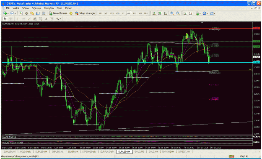Viewport: 262px width, 159px height.
Task: Toggle the Auto Scroll chart icon
Action: pos(185,13)
